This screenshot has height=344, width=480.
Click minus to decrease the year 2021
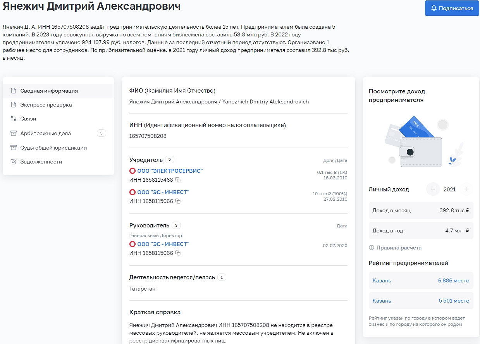(433, 189)
